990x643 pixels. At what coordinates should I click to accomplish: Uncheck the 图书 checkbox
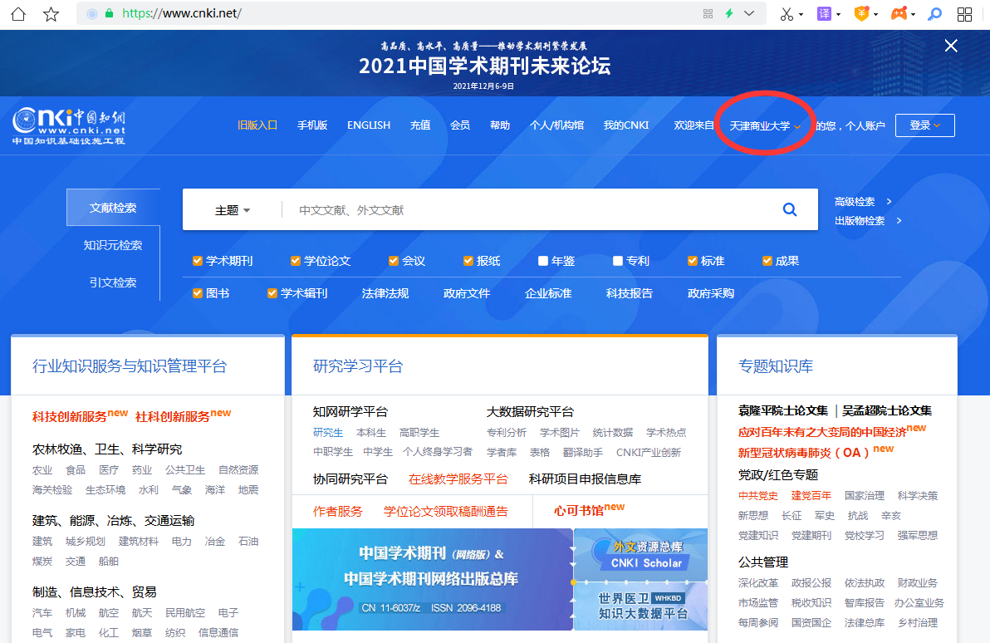tap(198, 293)
